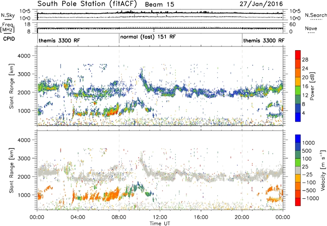Click the 28 label on Power colorbar
Screen dimensions: 327x226
tap(305, 60)
